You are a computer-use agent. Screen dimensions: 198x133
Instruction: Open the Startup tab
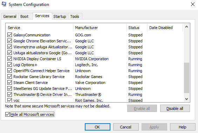(60, 16)
